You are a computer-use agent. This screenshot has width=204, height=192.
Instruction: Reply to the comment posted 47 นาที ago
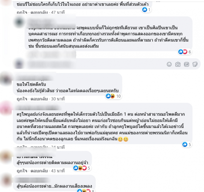pos(39,12)
